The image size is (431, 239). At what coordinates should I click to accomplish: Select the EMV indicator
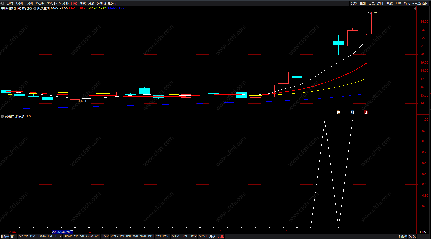[x=105, y=236]
